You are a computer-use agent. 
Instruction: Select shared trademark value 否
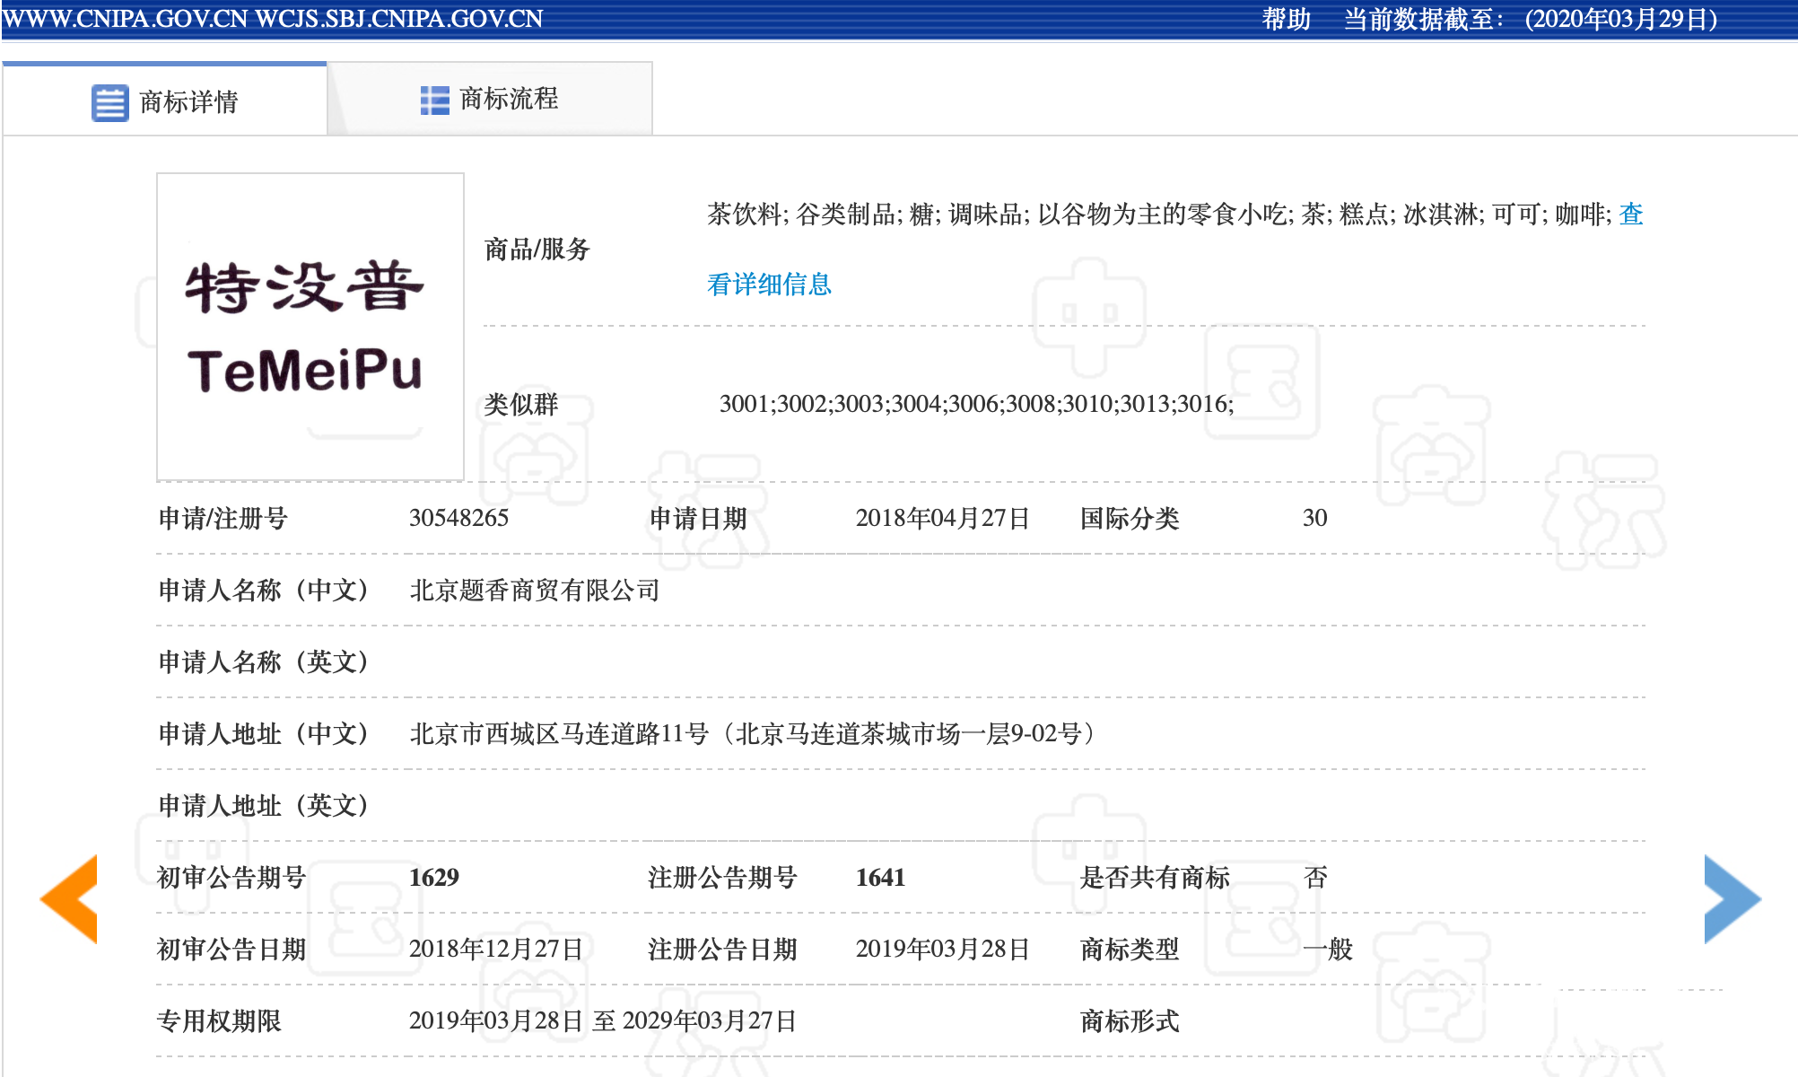coord(1315,877)
